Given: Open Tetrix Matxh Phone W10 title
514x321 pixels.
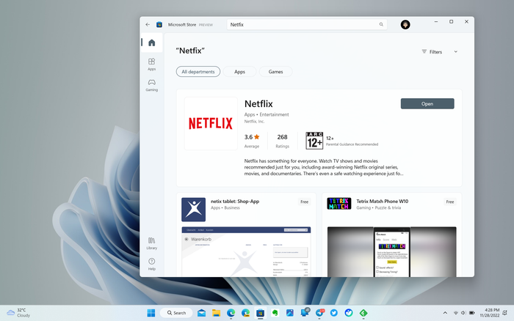Looking at the screenshot, I should (x=383, y=202).
